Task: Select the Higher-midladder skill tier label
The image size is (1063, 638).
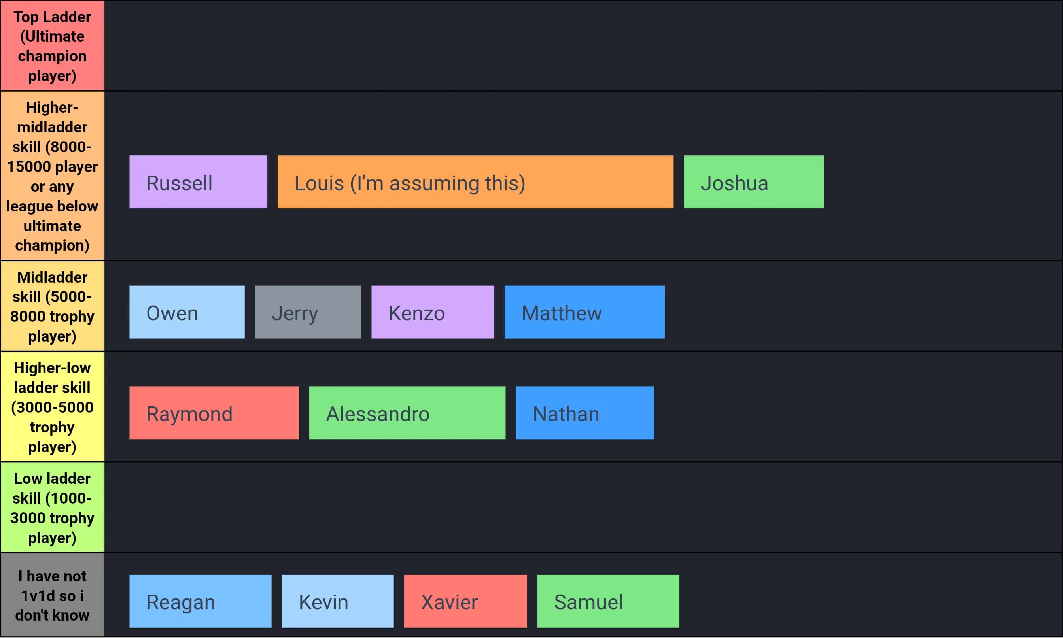Action: pyautogui.click(x=52, y=176)
